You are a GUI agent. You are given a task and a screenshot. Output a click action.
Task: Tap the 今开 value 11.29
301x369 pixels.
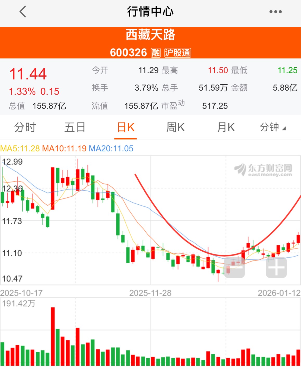pos(149,70)
